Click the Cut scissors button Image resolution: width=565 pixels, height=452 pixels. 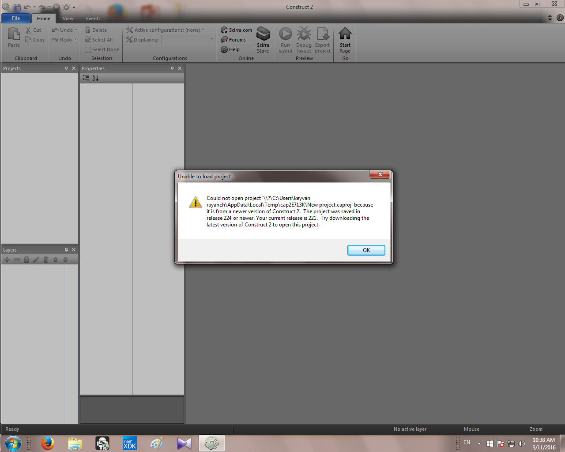pos(33,30)
